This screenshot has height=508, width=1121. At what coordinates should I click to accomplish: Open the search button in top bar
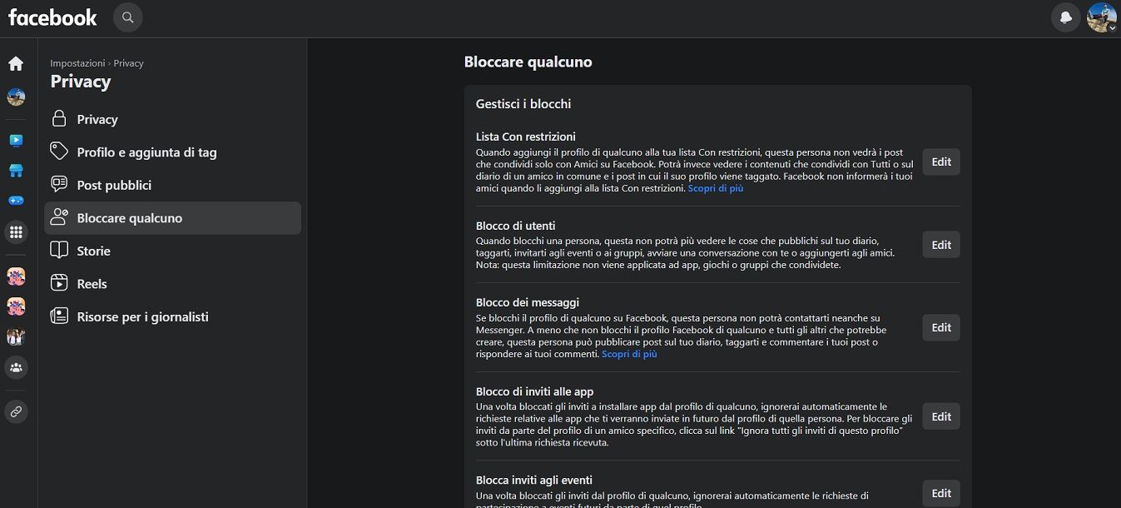(127, 17)
